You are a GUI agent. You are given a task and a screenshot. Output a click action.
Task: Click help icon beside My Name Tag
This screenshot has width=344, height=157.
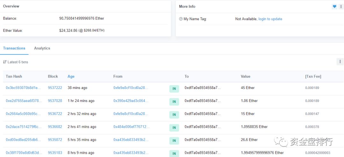tap(181, 19)
